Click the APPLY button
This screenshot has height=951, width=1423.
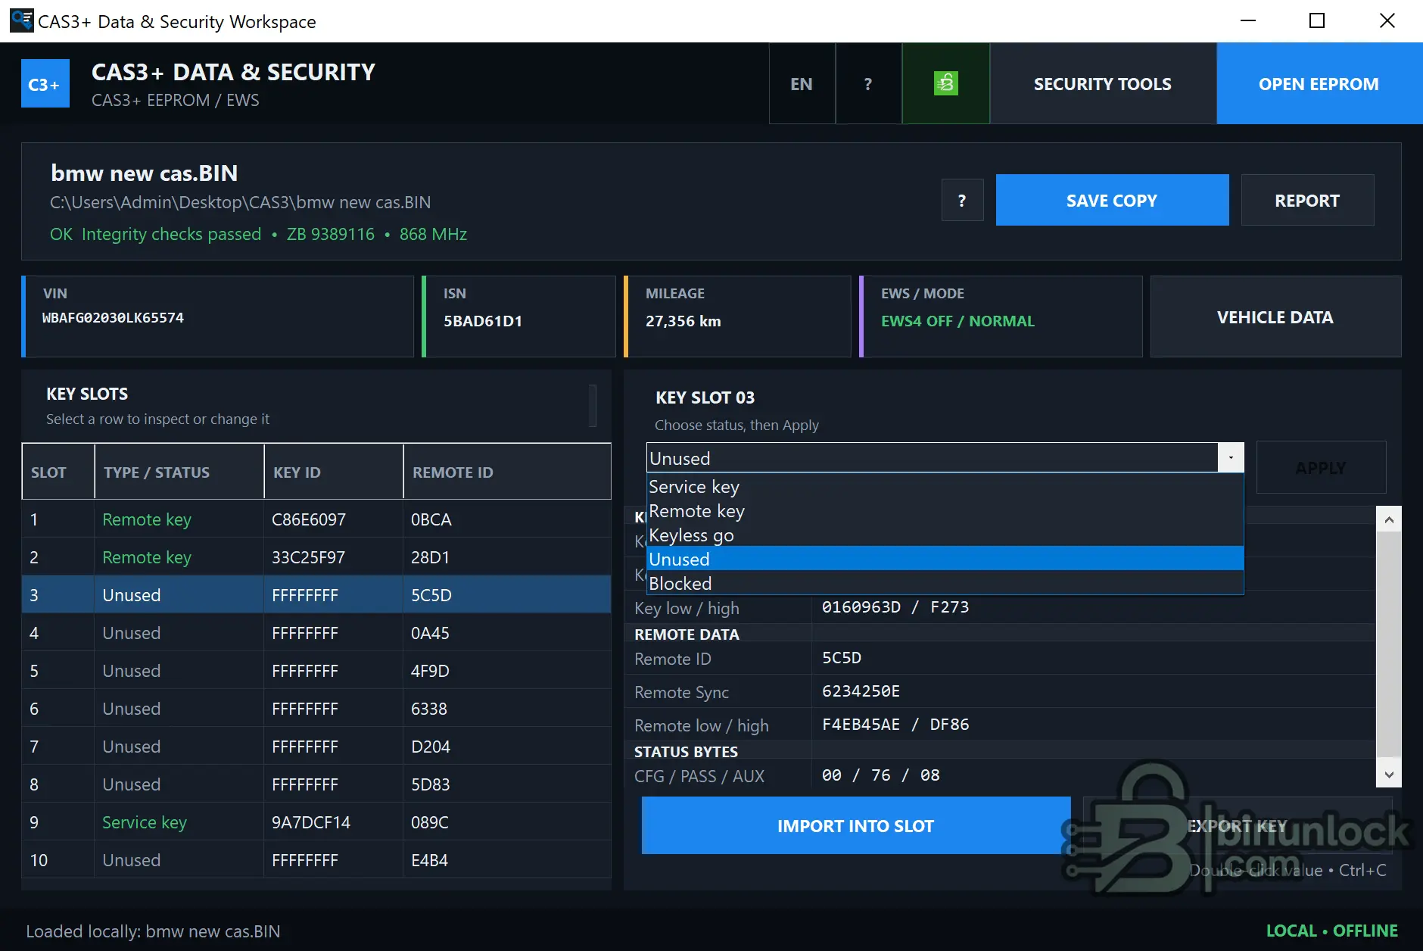tap(1321, 467)
